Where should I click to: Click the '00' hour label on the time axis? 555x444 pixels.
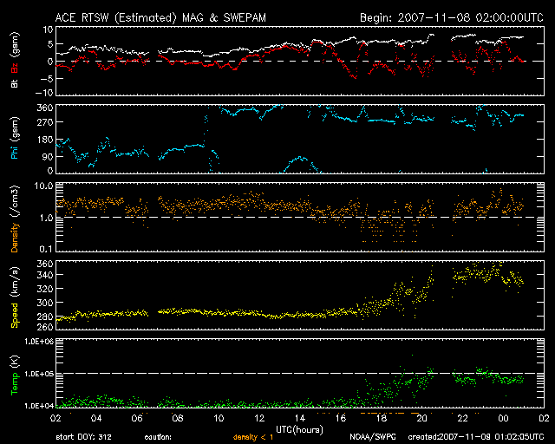[503, 418]
